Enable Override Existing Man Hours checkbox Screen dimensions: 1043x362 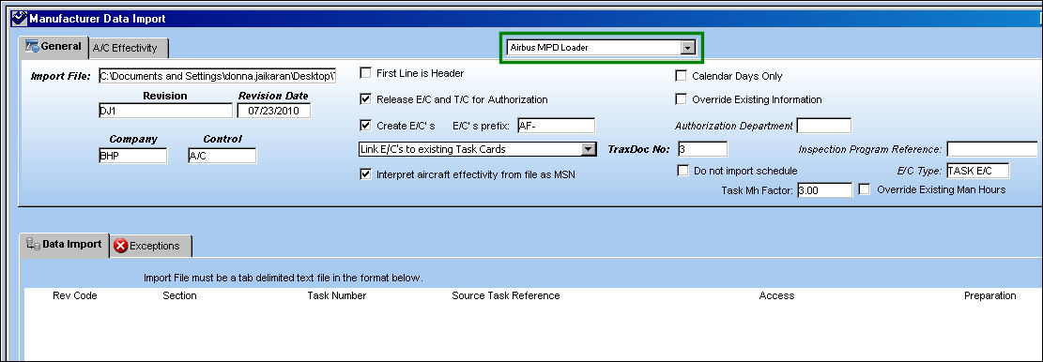point(864,189)
